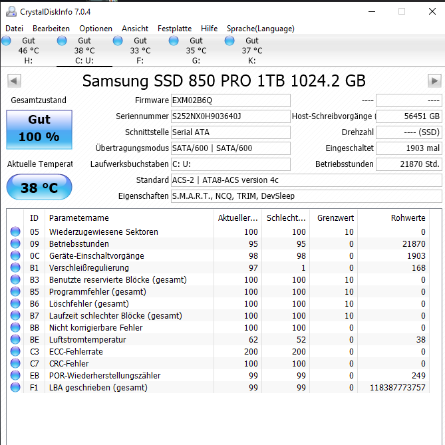Image resolution: width=445 pixels, height=445 pixels.
Task: Click the Schlecht column header
Action: (286, 218)
